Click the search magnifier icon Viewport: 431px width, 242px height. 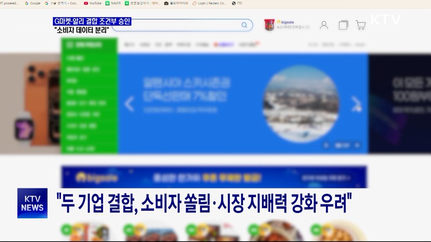pos(244,25)
